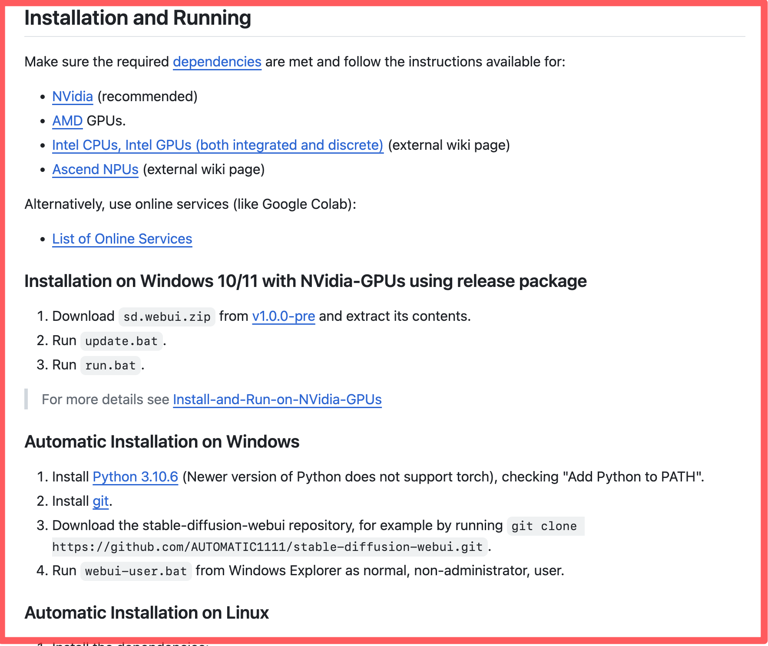768x646 pixels.
Task: Click the git clone repository URL snippet
Action: pos(267,547)
